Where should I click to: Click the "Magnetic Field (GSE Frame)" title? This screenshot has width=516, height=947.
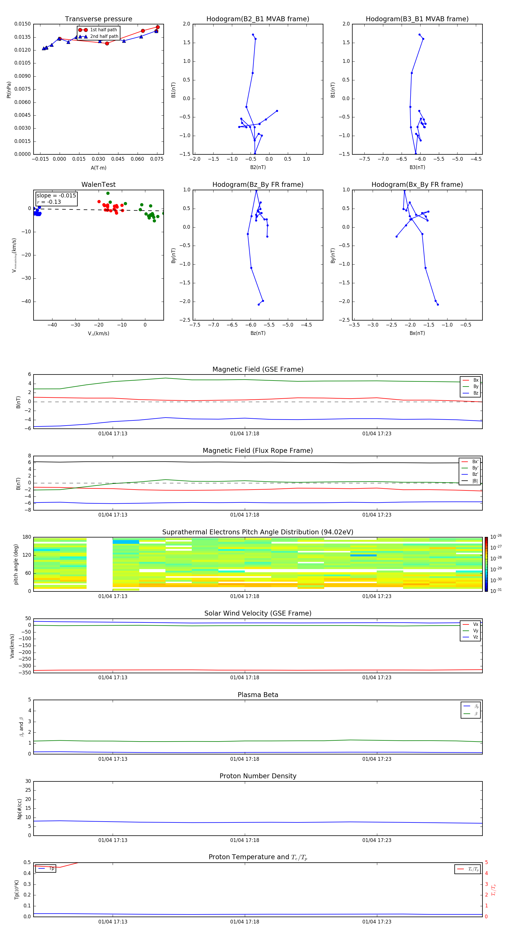pos(258,369)
